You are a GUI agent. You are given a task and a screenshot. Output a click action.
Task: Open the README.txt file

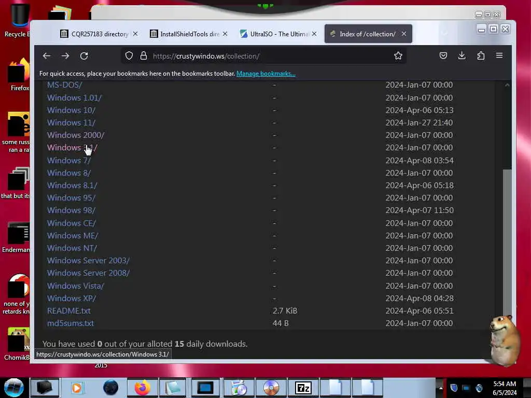(x=69, y=311)
